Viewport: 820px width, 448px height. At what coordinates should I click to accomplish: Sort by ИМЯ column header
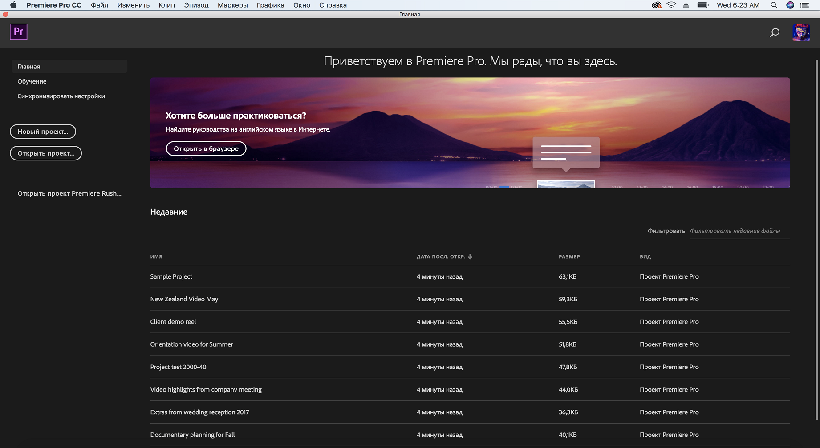(x=156, y=257)
